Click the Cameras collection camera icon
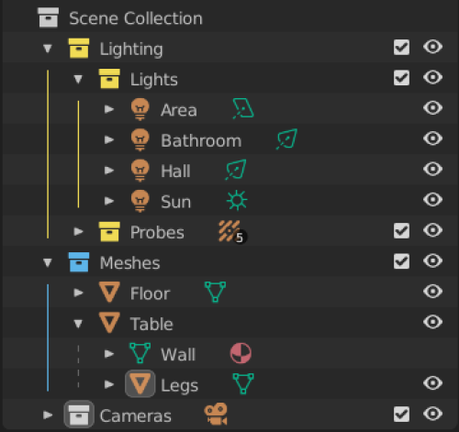 216,414
